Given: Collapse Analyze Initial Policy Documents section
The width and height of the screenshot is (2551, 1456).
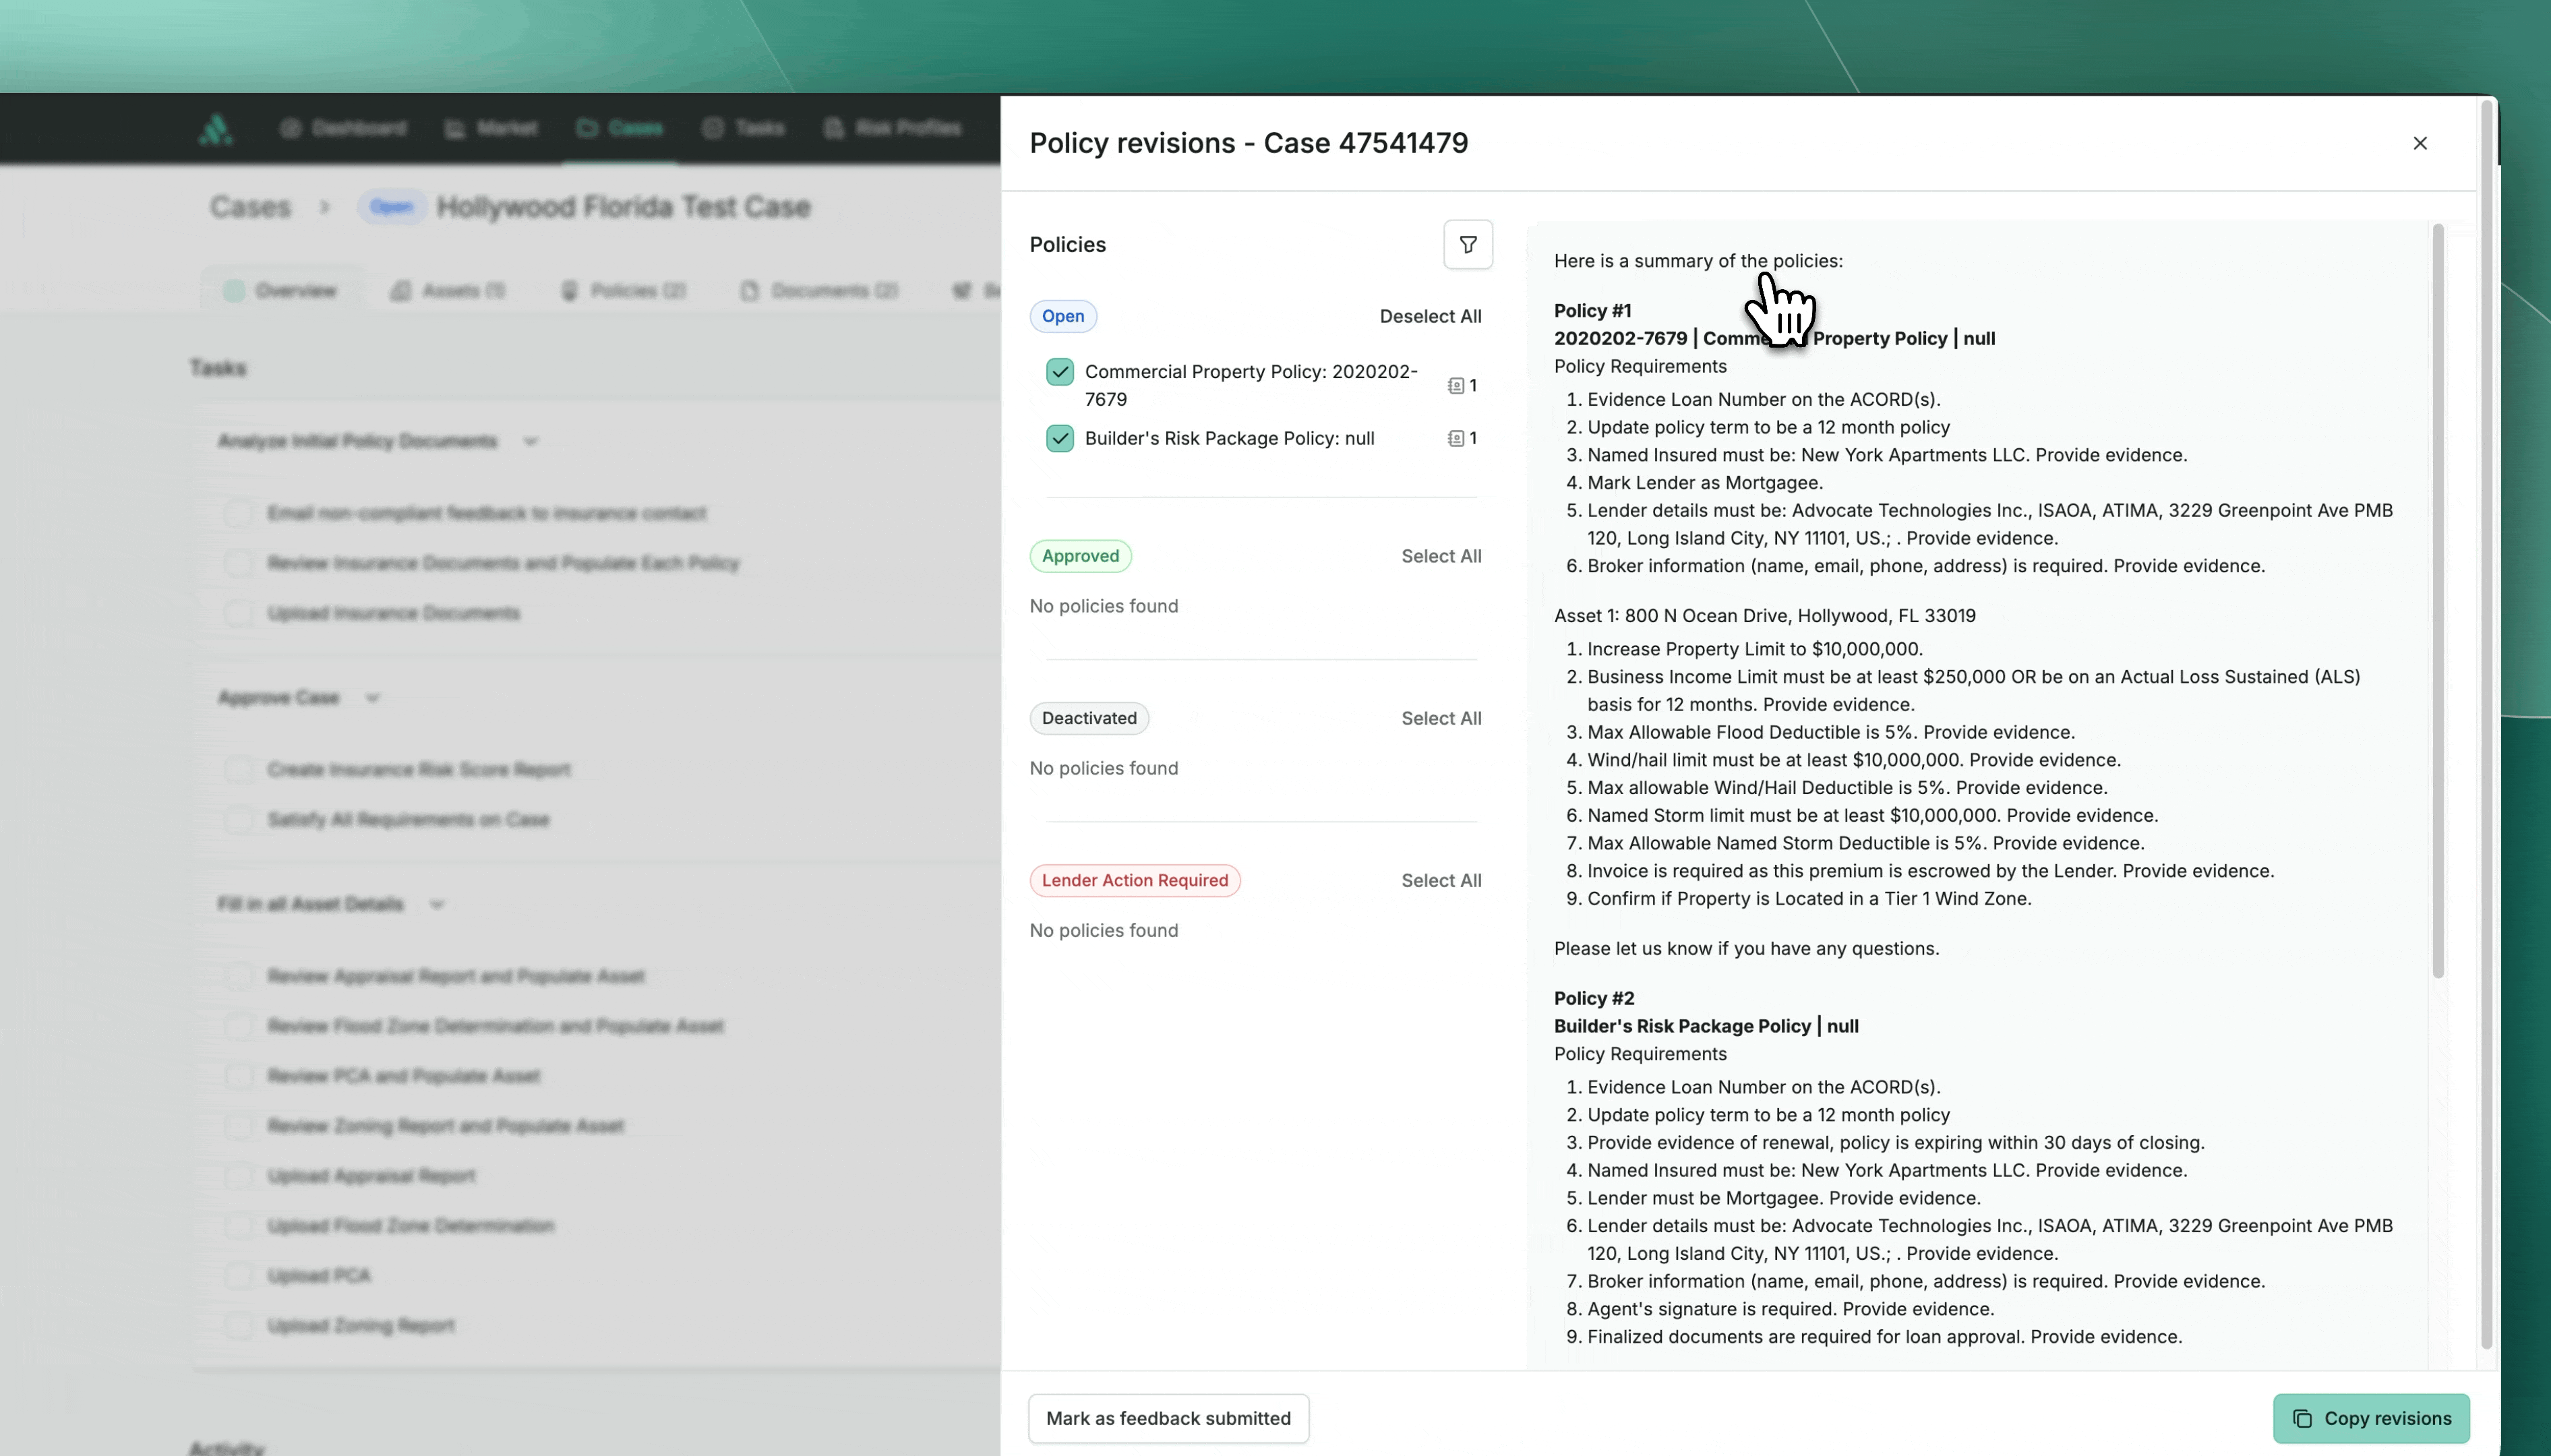Looking at the screenshot, I should (531, 441).
